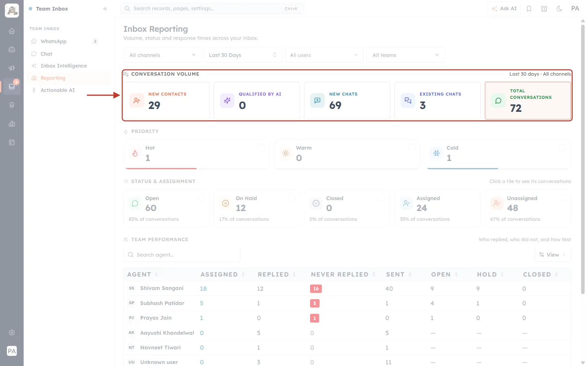Select the Cold priority tile toggle
The width and height of the screenshot is (586, 366).
(x=563, y=147)
